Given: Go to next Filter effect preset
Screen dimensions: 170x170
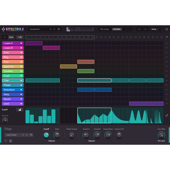Looking at the screenshot, I should (x=27, y=135).
